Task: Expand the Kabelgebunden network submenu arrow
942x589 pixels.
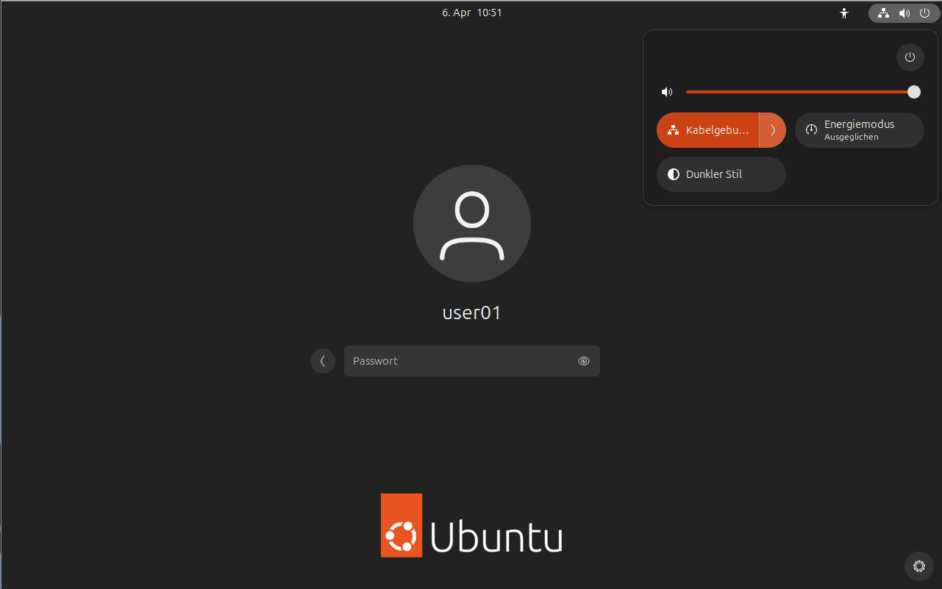Action: 772,130
